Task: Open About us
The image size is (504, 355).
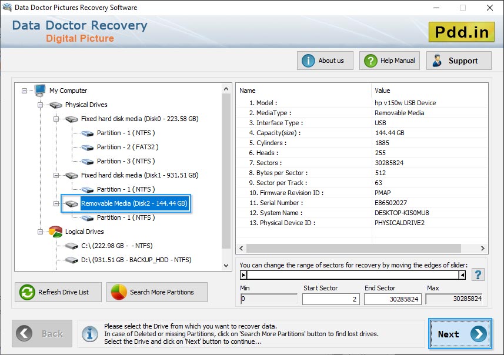Action: pyautogui.click(x=325, y=61)
